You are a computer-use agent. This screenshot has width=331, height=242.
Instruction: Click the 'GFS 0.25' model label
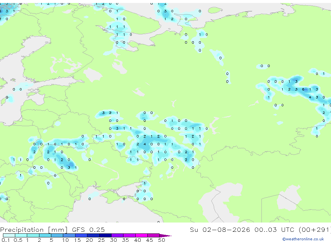88,229
